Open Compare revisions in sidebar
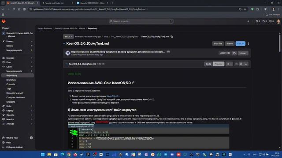Viewport: 282px width, 158px height. pyautogui.click(x=18, y=97)
